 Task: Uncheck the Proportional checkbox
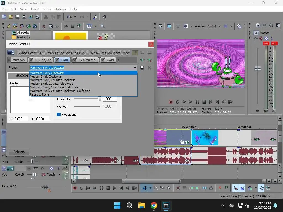pyautogui.click(x=59, y=115)
